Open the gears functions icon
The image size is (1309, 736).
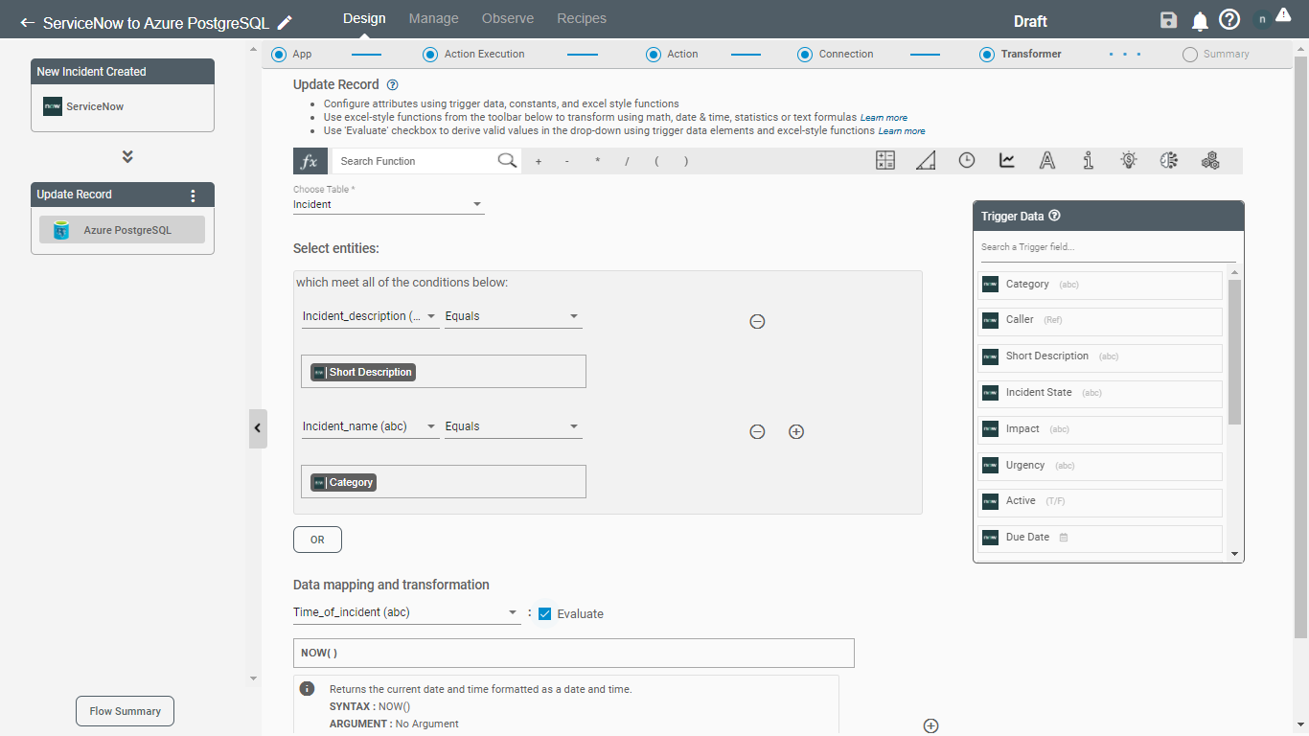click(1210, 161)
